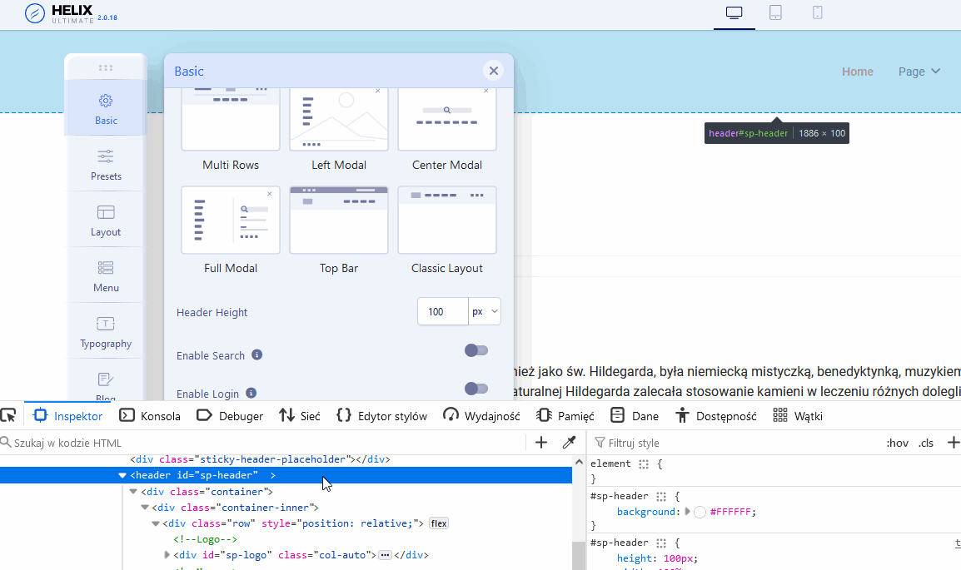This screenshot has height=570, width=961.
Task: Open the Presets sidebar section
Action: coord(106,164)
